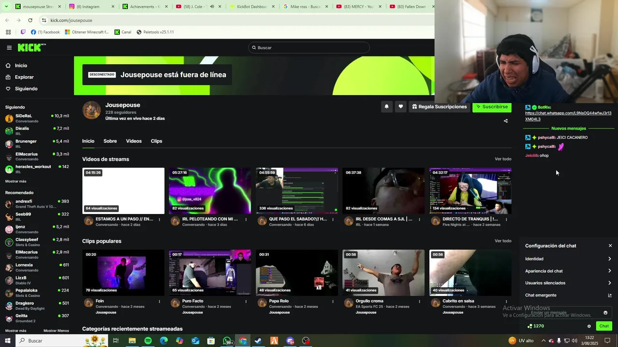
Task: Open Task View on the taskbar
Action: [x=116, y=341]
